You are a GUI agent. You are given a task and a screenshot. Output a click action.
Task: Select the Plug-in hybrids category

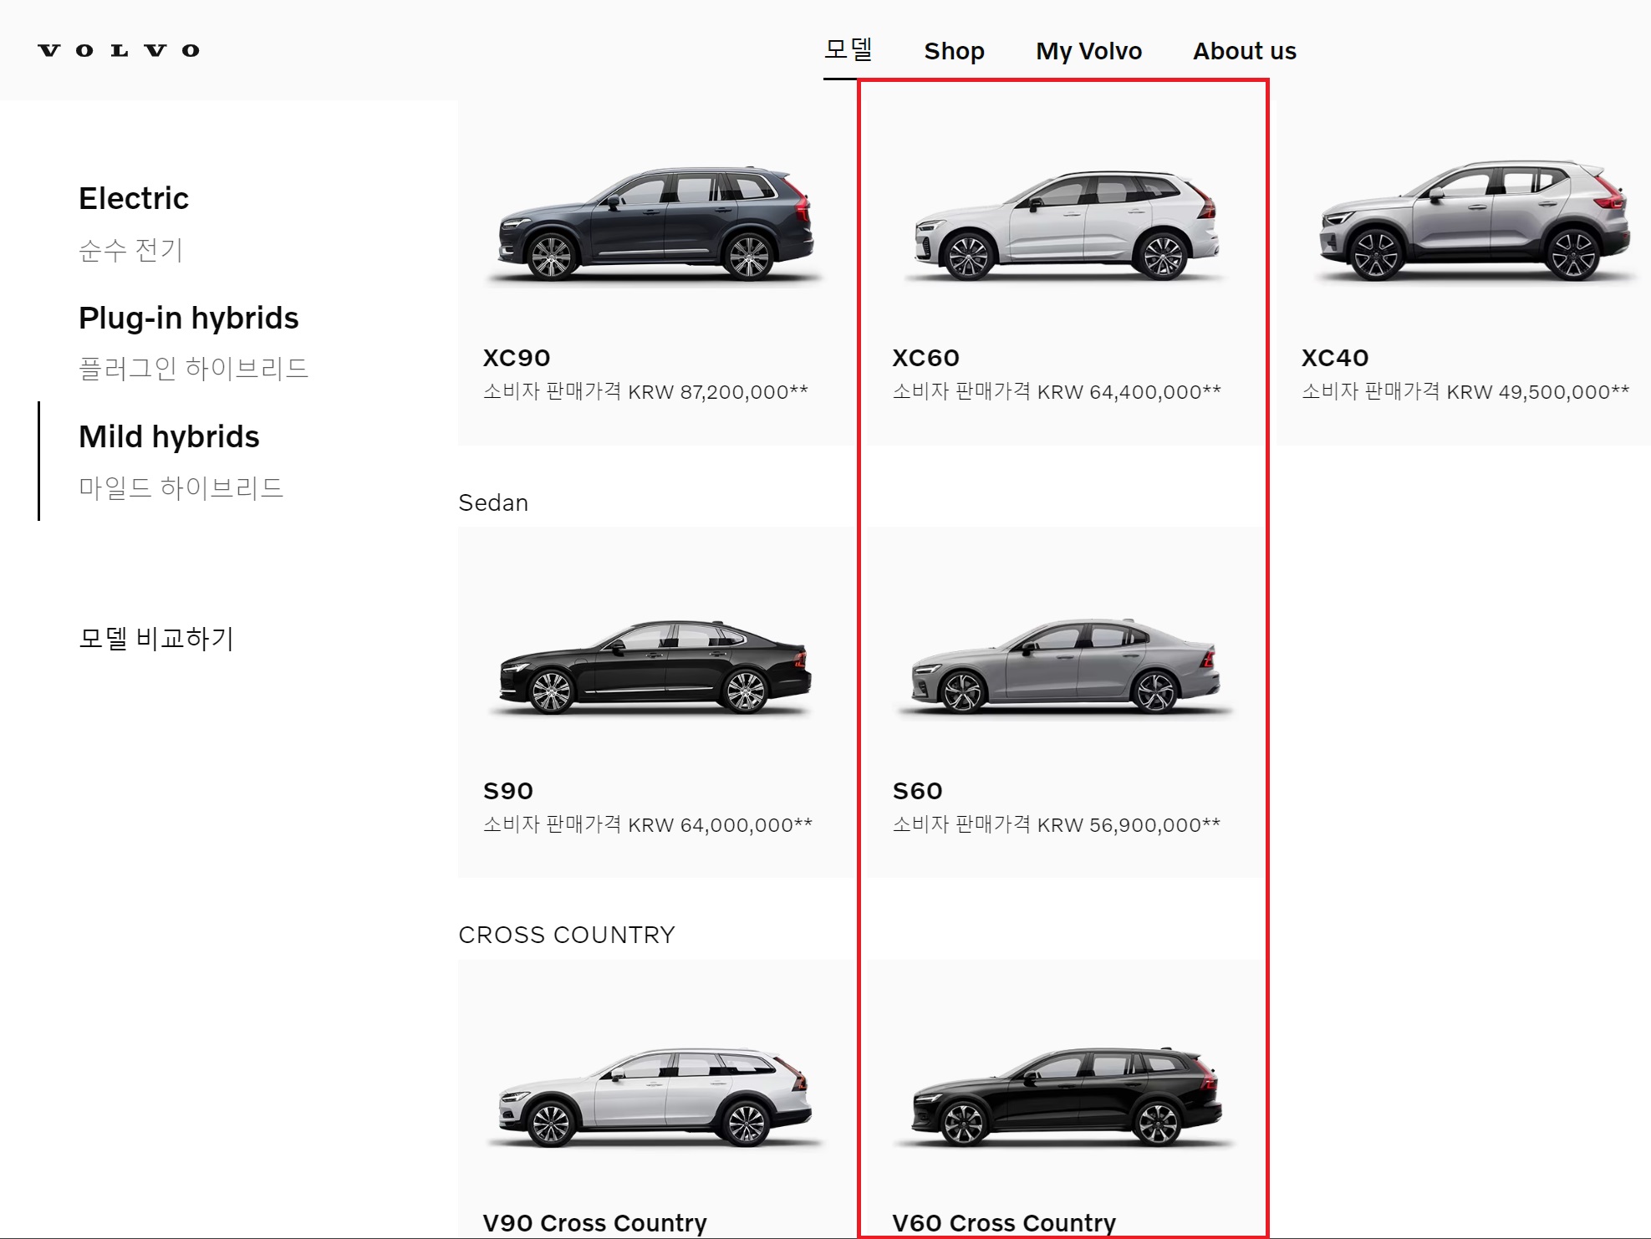point(188,319)
